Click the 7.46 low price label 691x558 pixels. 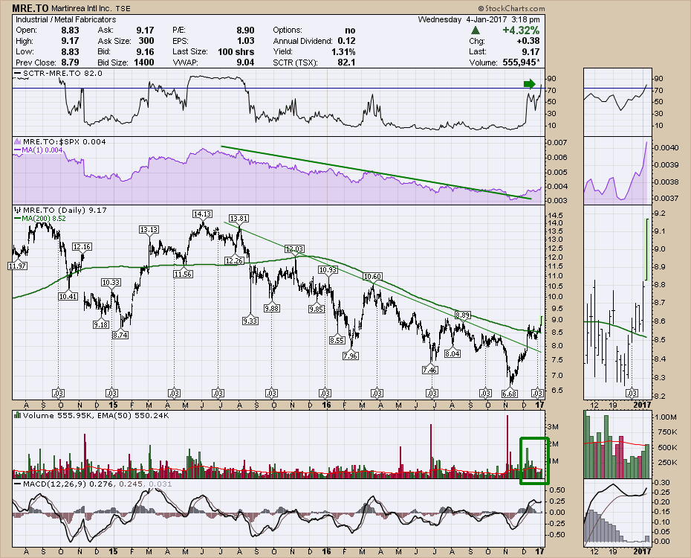(x=429, y=370)
